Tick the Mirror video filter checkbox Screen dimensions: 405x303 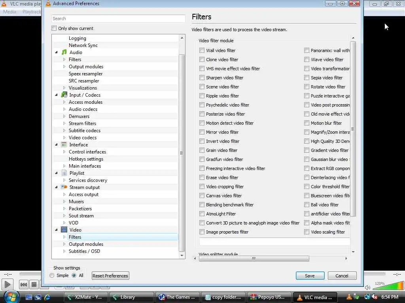(x=202, y=132)
